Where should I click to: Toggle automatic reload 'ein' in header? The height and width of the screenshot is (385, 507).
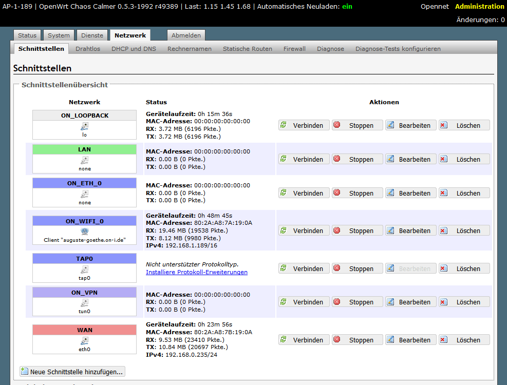(x=347, y=6)
